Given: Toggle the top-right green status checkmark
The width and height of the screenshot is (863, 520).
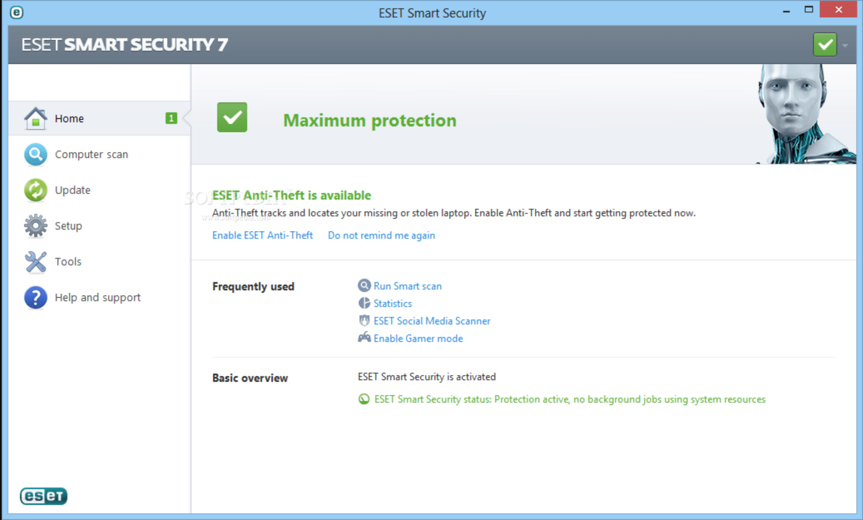Looking at the screenshot, I should pos(825,45).
